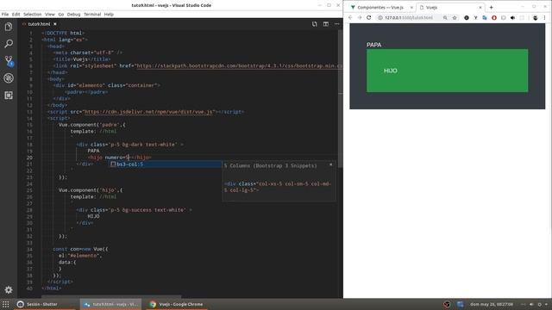Open the Terminal menu
552x310 pixels.
(92, 15)
